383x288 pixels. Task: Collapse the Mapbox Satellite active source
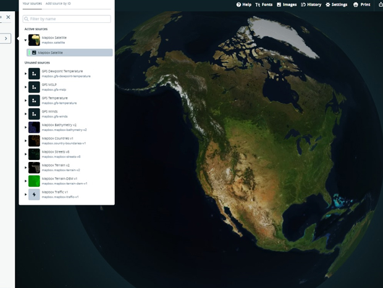[25, 40]
